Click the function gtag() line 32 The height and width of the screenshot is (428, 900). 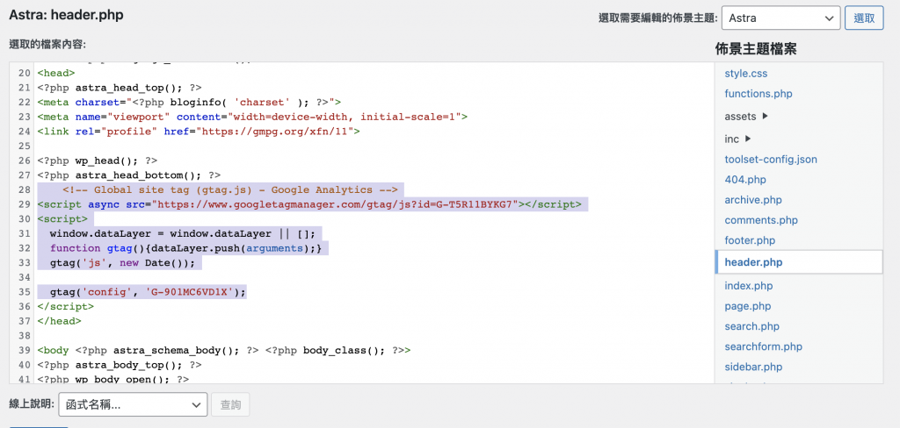click(186, 248)
